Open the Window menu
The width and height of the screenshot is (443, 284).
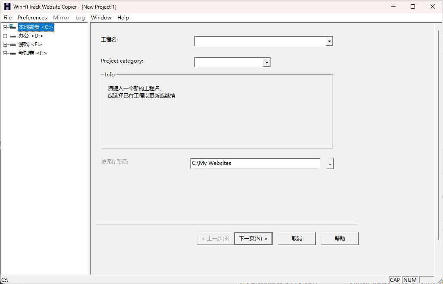coord(101,18)
